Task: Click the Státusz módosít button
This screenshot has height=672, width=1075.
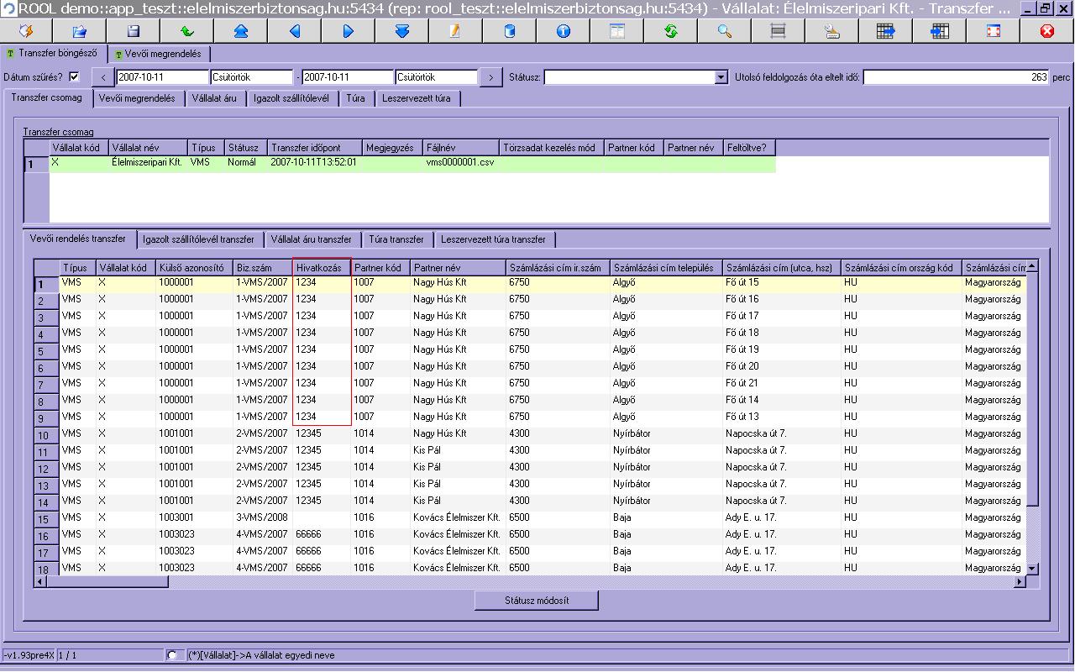Action: point(537,601)
